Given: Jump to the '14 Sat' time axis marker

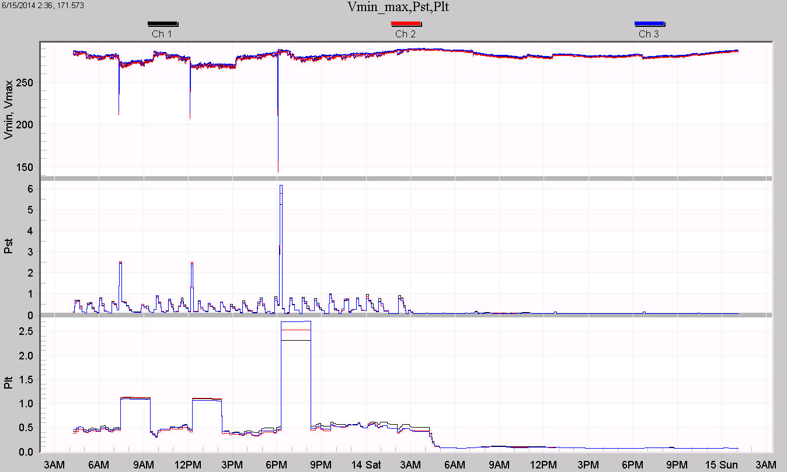Looking at the screenshot, I should [x=367, y=464].
